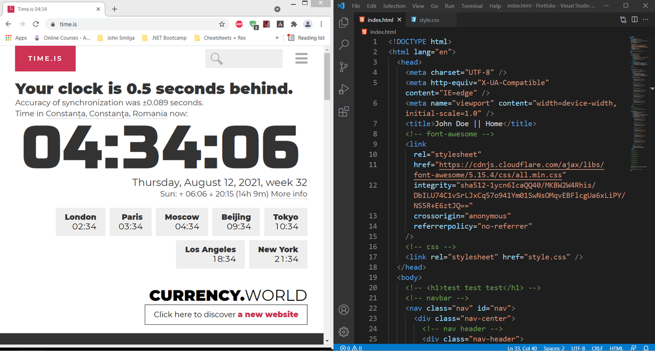Open the .NET Bootcamp bookmark folder
655x351 pixels.
tap(164, 38)
